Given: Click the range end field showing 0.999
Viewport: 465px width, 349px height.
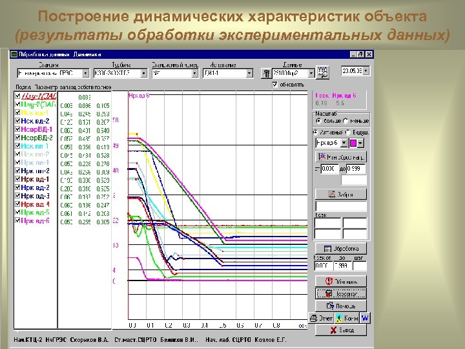Looking at the screenshot, I should 356,169.
